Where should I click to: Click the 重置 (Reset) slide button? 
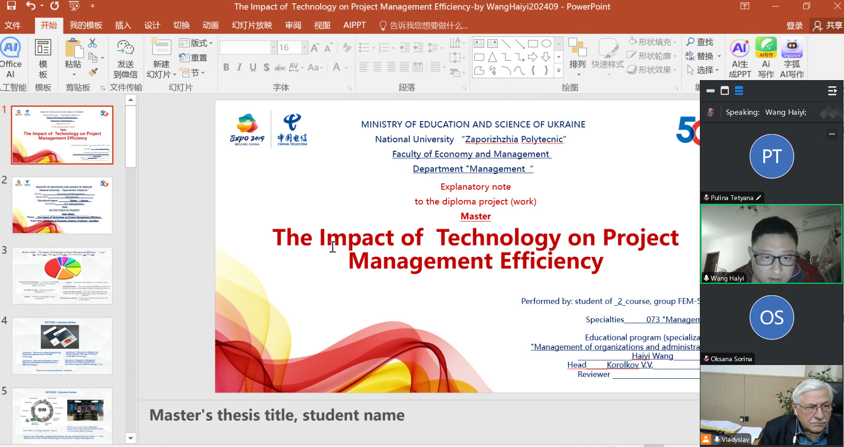tap(193, 58)
